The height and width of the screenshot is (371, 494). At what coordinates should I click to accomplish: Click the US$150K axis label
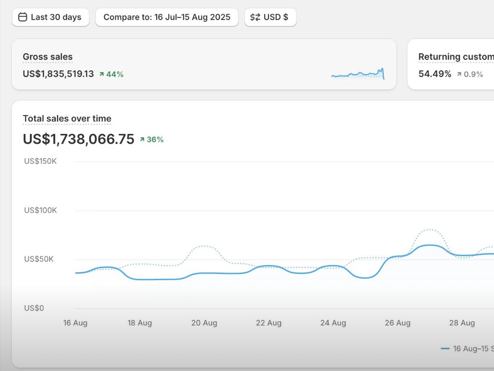(x=40, y=161)
